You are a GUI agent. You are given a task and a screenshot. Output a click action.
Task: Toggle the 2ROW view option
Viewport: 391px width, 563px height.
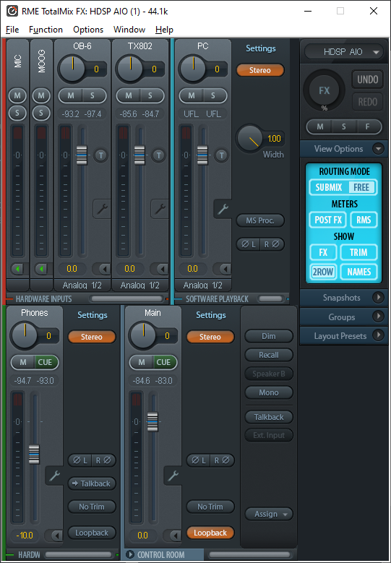323,272
